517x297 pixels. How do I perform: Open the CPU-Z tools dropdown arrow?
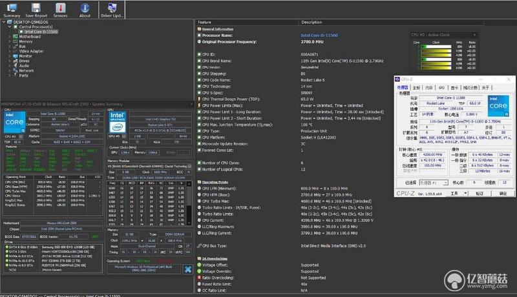(465, 193)
